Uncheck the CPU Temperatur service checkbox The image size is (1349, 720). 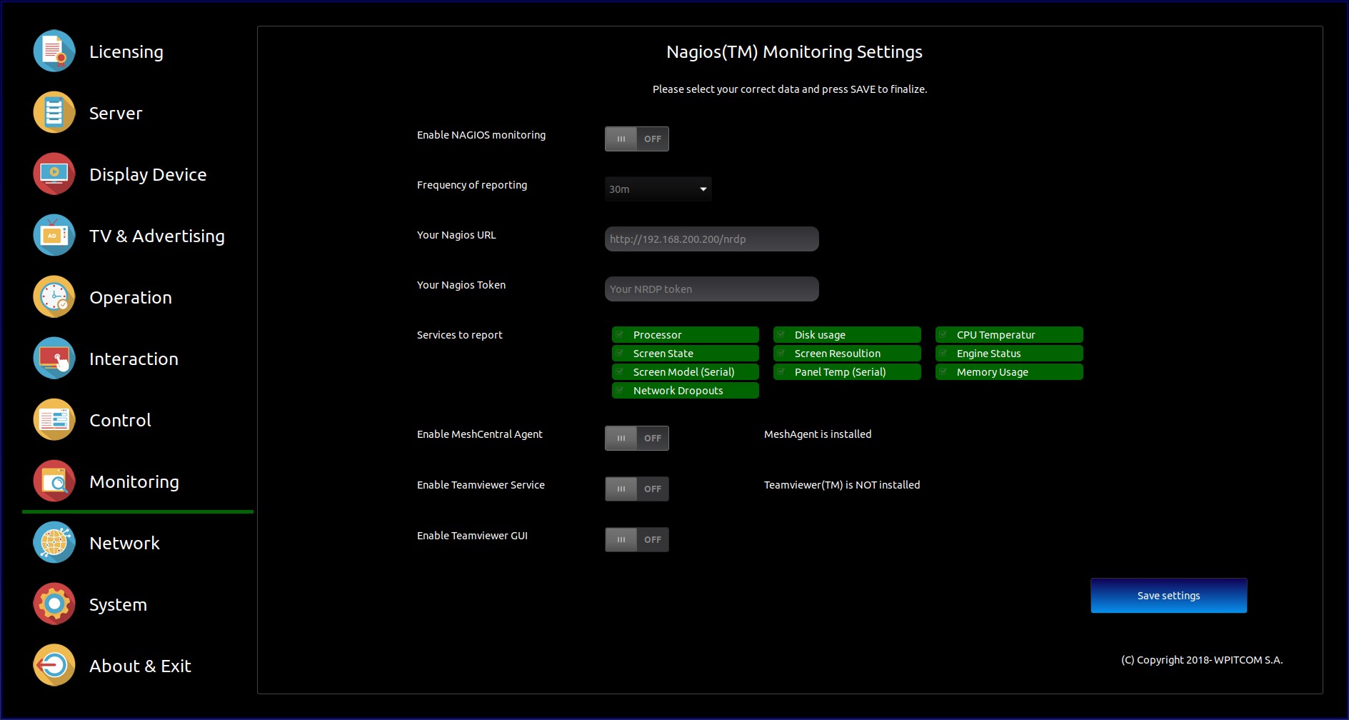tap(943, 335)
